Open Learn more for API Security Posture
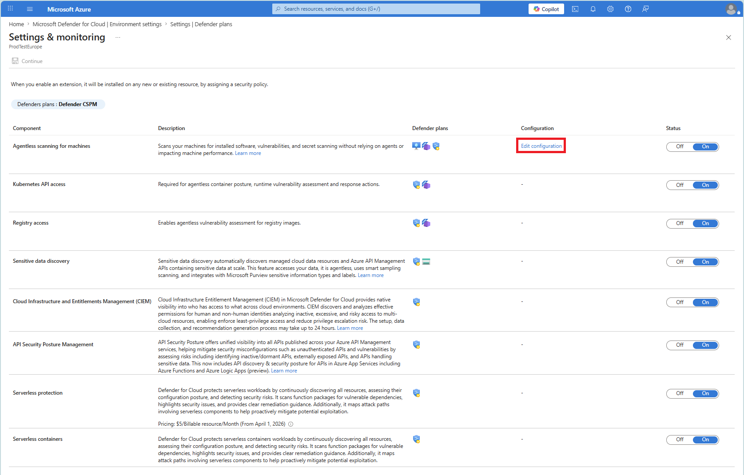The image size is (744, 475). click(284, 371)
